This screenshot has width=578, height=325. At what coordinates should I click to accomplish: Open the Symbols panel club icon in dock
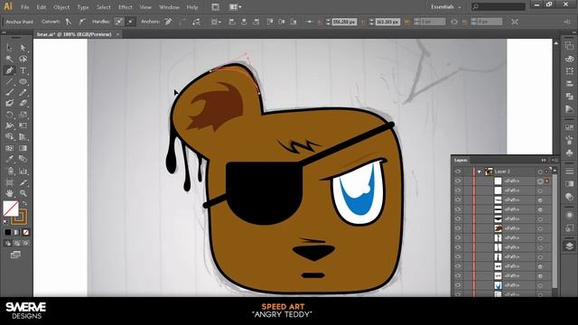tap(569, 153)
